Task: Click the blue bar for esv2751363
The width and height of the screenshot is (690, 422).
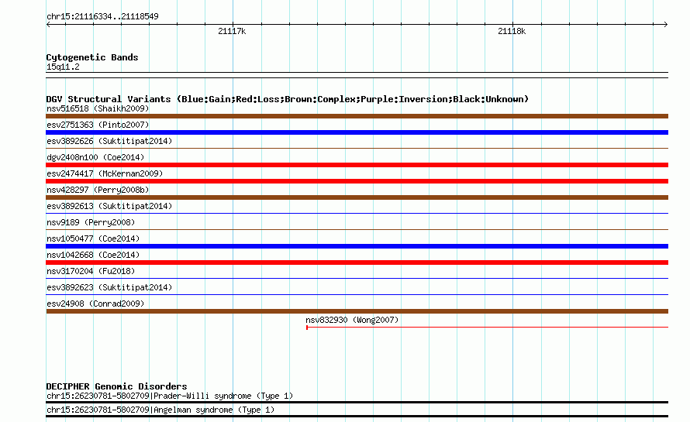Action: (357, 132)
